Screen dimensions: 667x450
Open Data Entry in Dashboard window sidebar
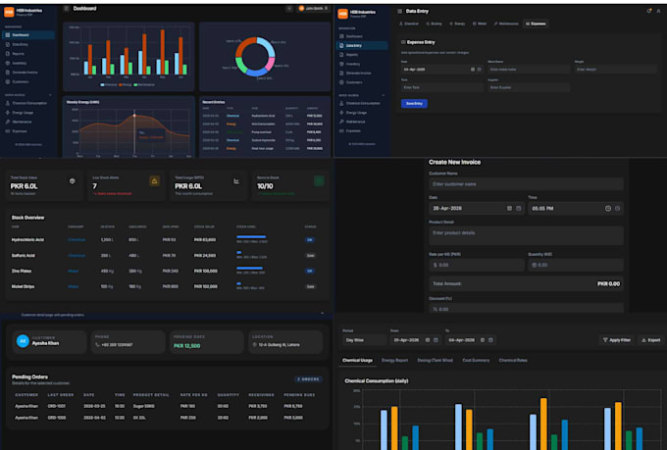[20, 44]
